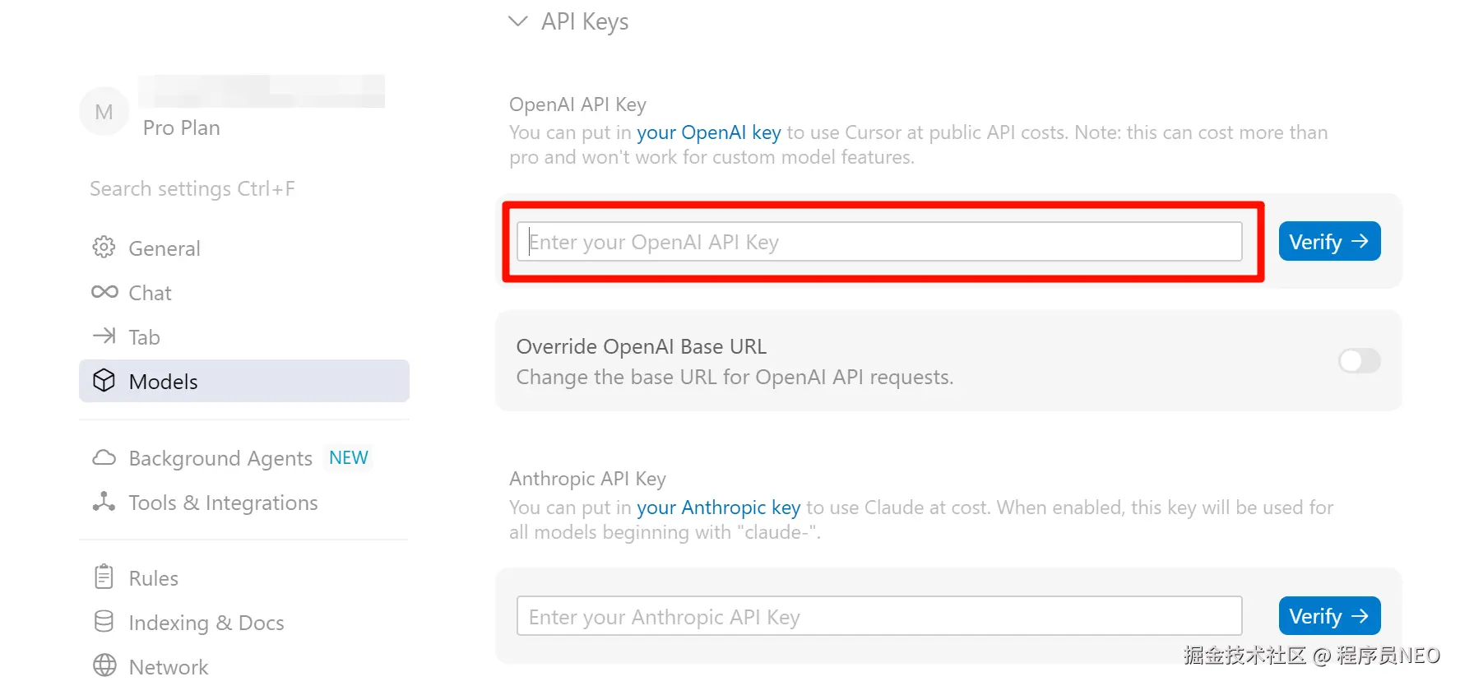Open the 'your Anthropic key' link
The image size is (1460, 686).
tap(718, 508)
